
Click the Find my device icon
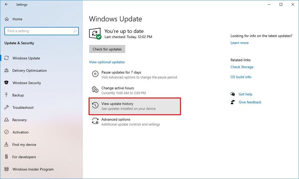coord(6,144)
